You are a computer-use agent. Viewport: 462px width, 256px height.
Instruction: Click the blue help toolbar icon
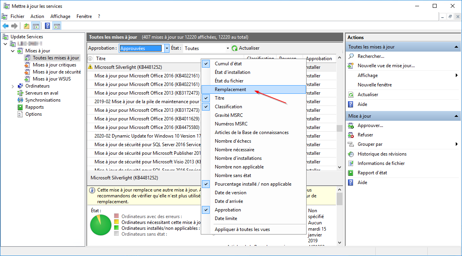pyautogui.click(x=47, y=26)
